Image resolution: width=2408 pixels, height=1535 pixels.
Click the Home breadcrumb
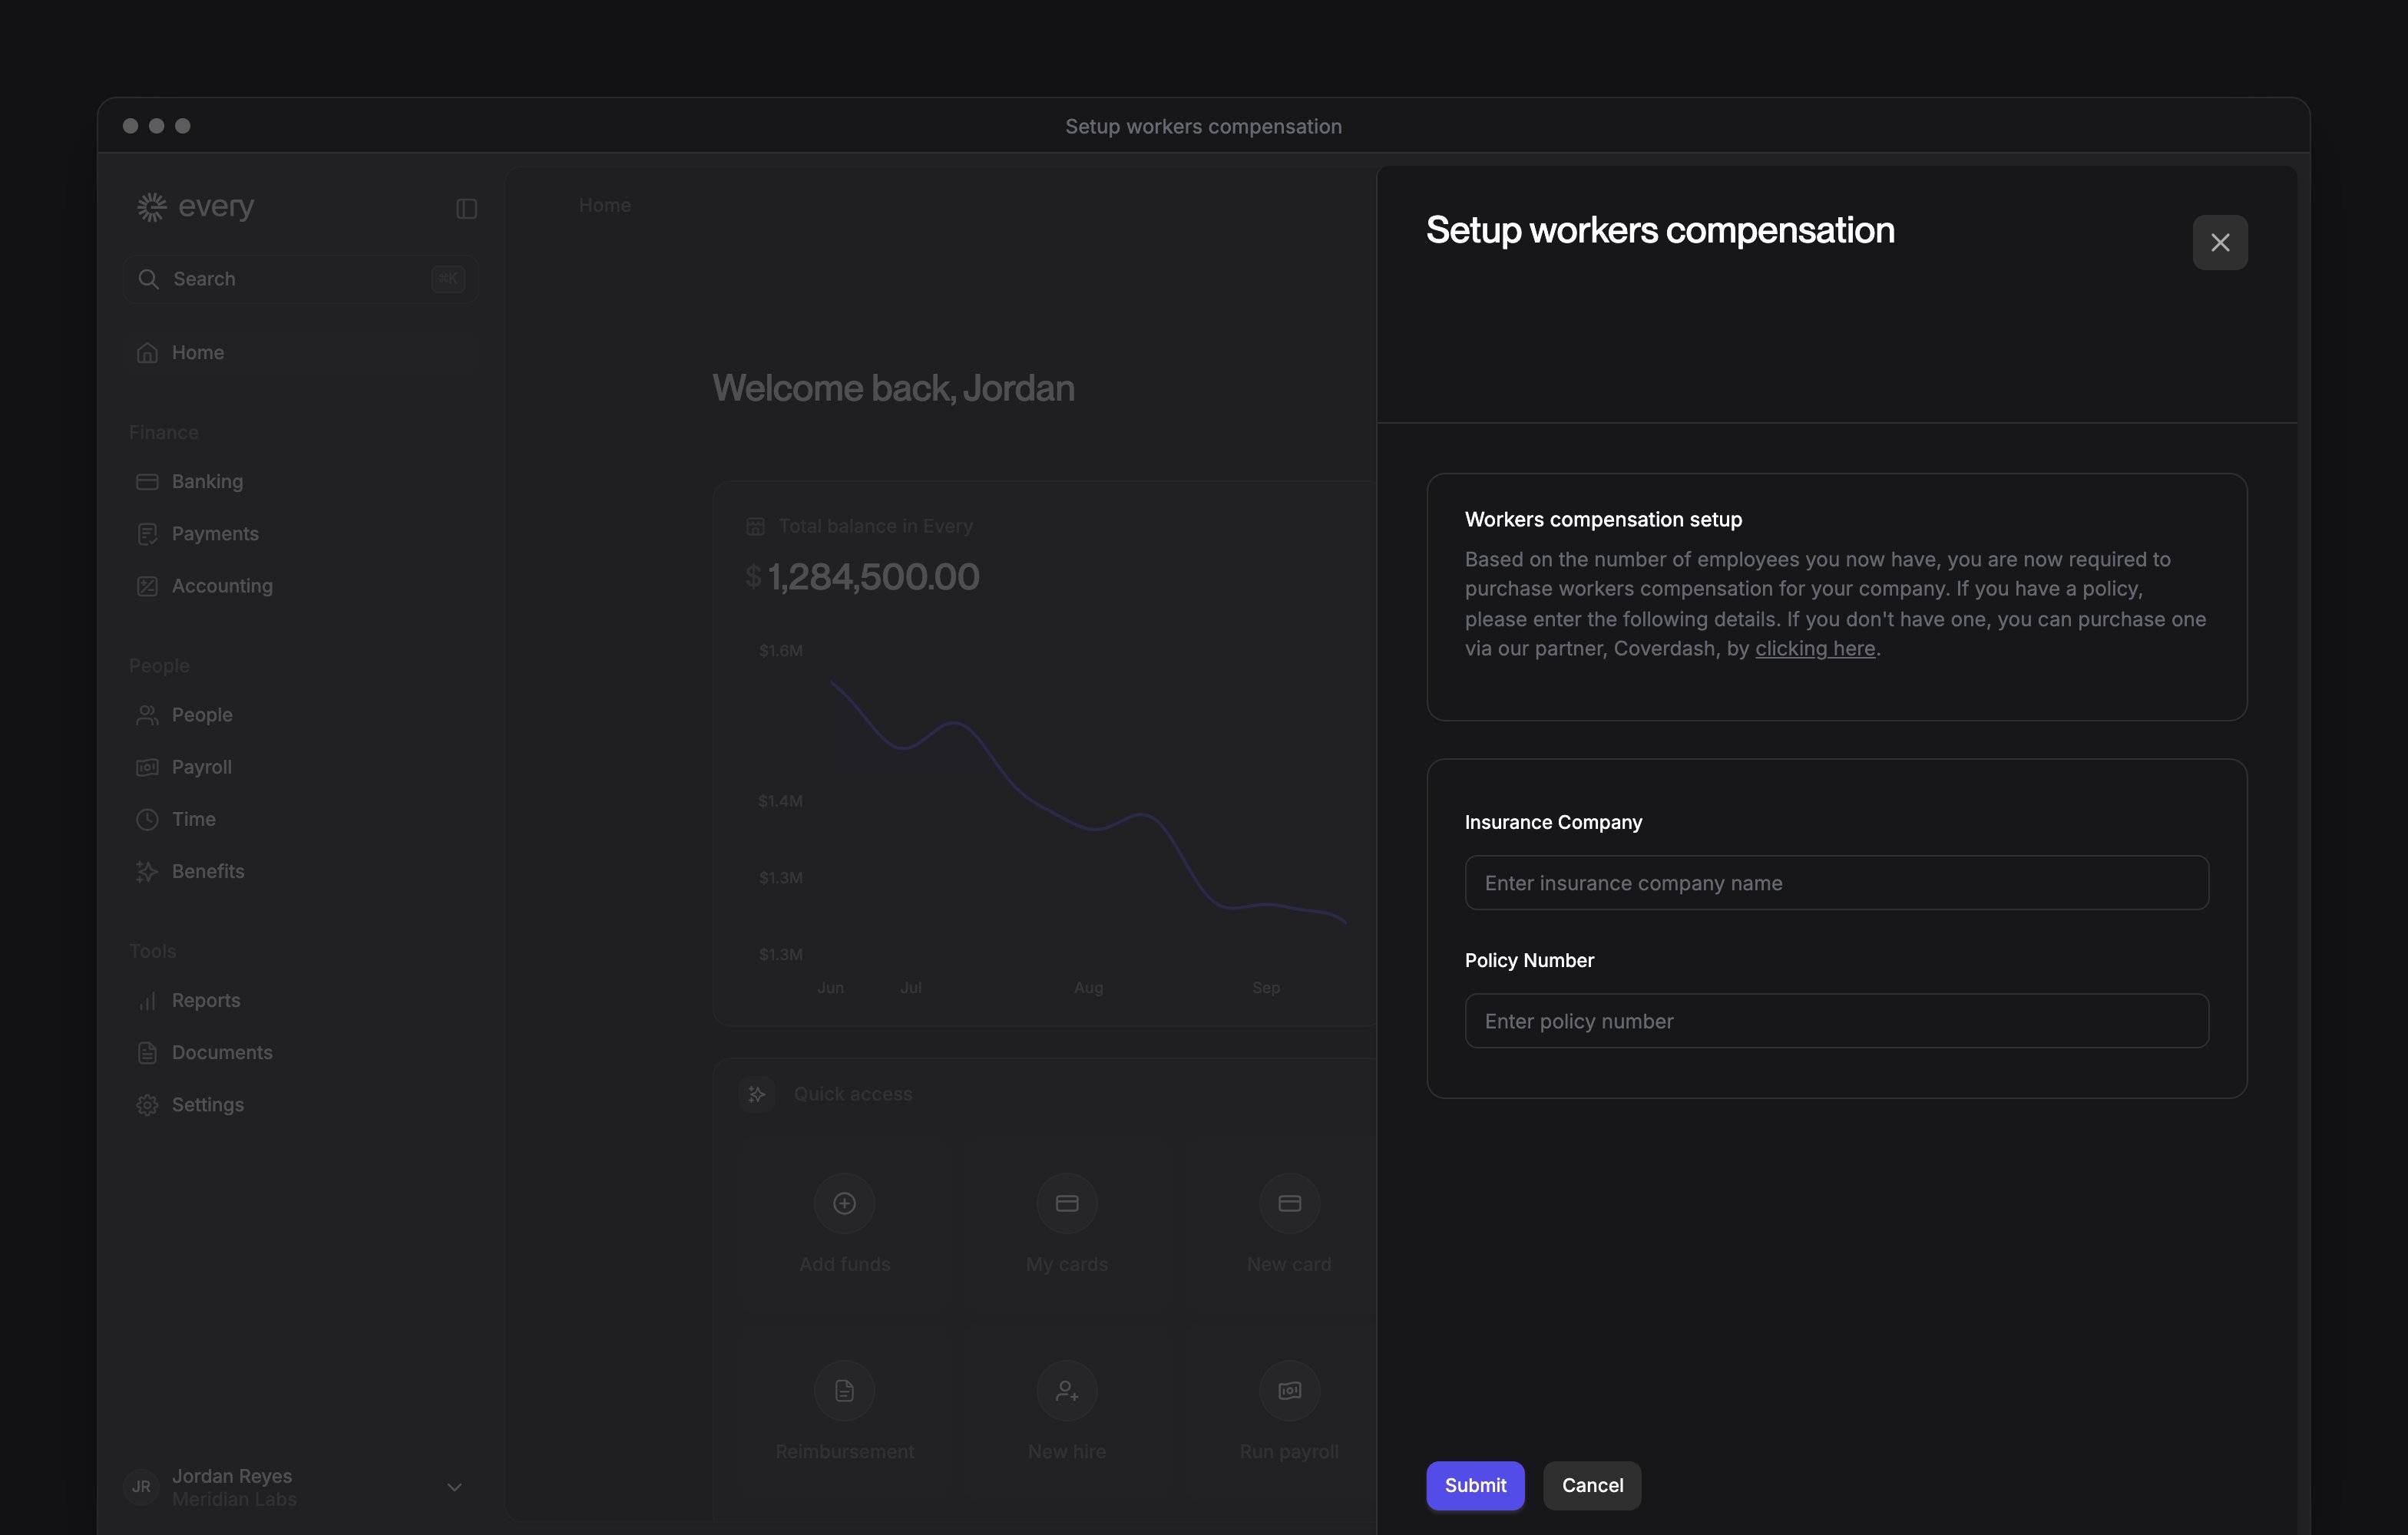(604, 205)
